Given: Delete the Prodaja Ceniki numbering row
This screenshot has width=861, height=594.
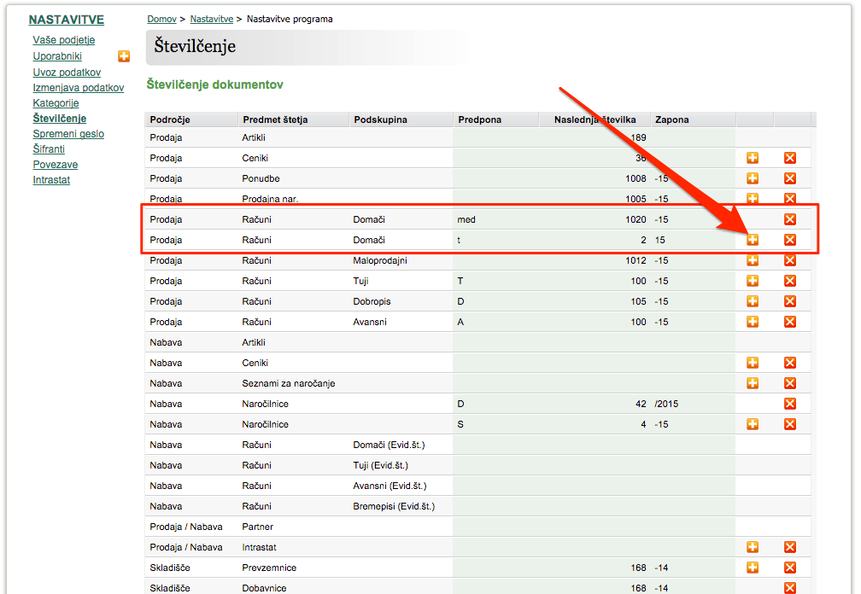Looking at the screenshot, I should [x=789, y=158].
